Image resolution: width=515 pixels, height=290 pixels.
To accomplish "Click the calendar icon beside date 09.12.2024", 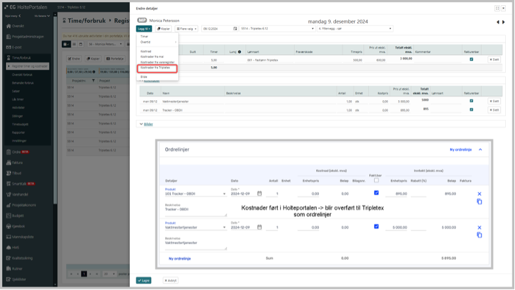I will coord(234,29).
